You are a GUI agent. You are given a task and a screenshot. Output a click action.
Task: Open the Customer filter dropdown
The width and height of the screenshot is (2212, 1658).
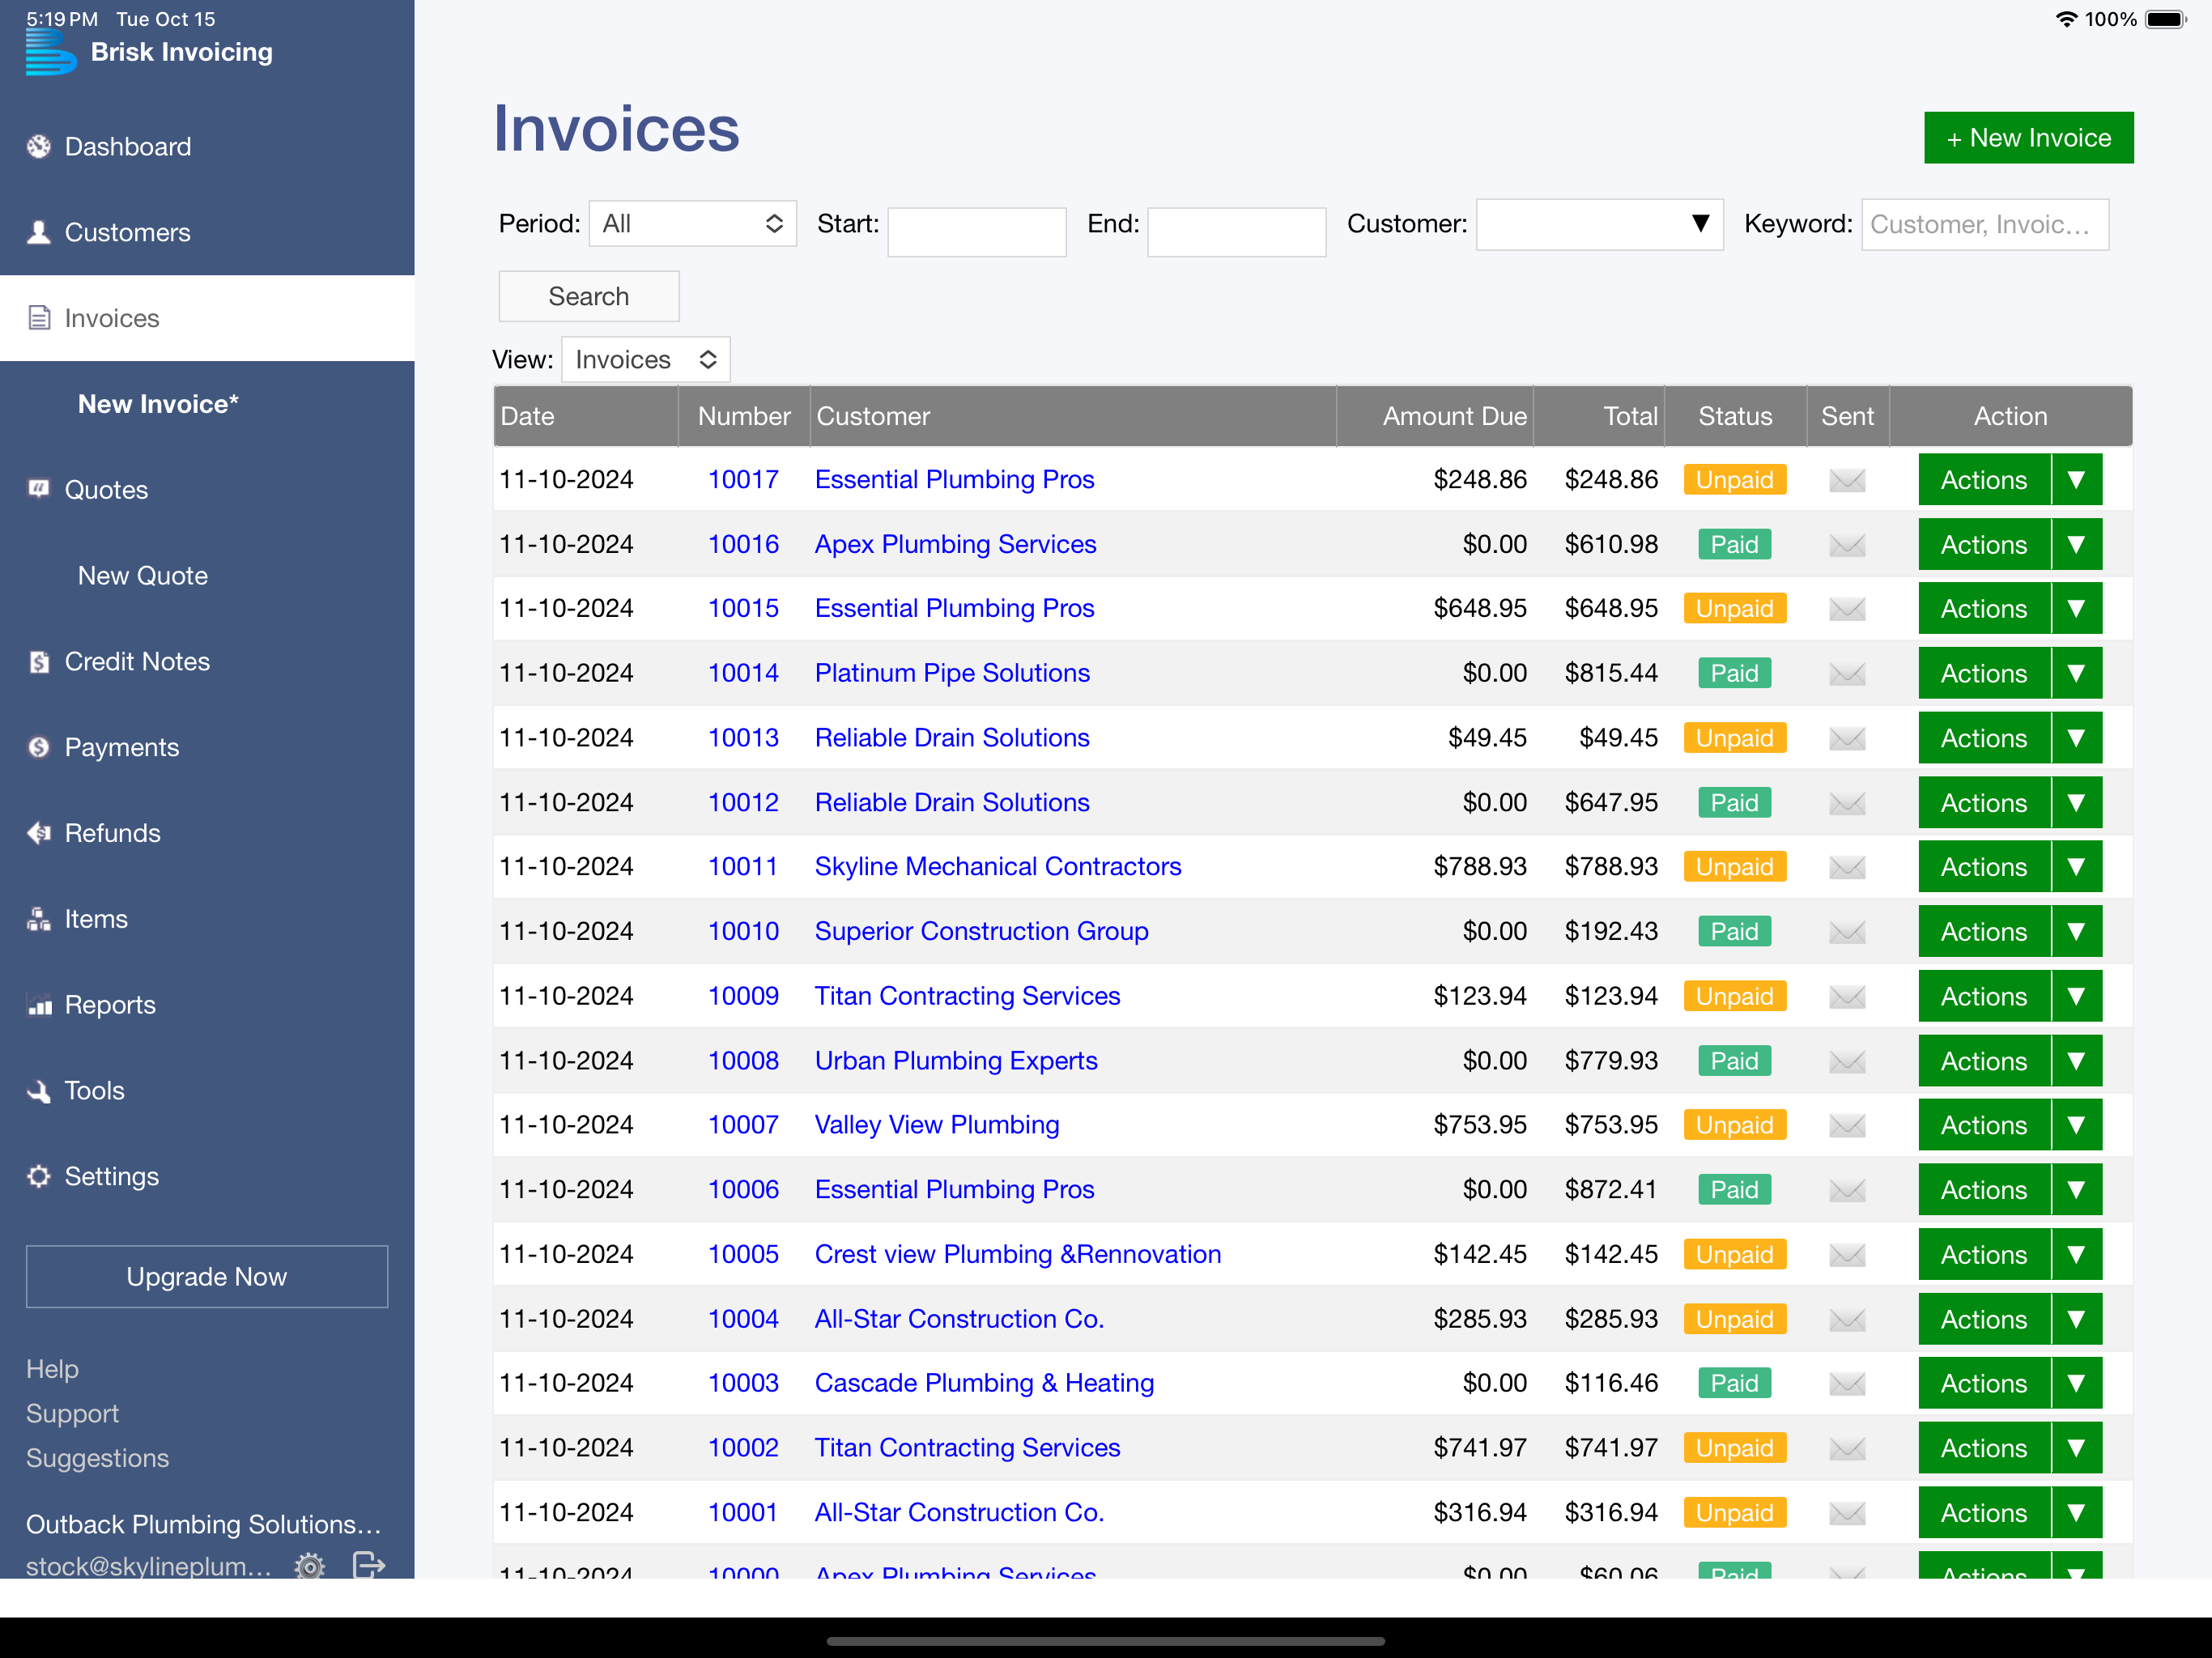tap(1599, 224)
